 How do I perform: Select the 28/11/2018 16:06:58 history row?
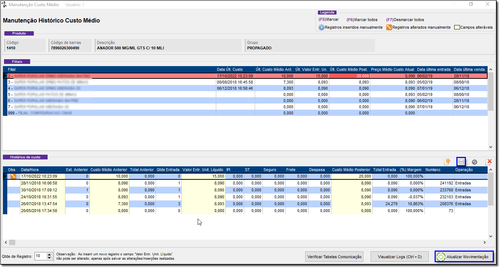tap(39, 183)
